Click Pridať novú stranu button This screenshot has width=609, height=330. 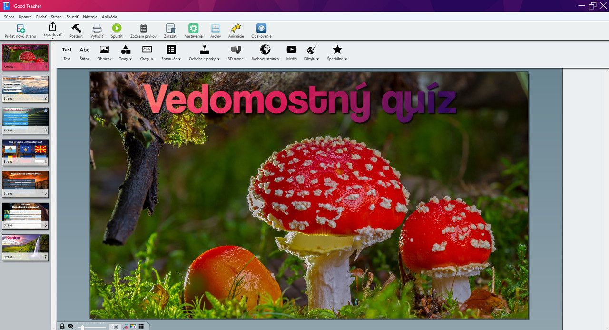tap(20, 30)
